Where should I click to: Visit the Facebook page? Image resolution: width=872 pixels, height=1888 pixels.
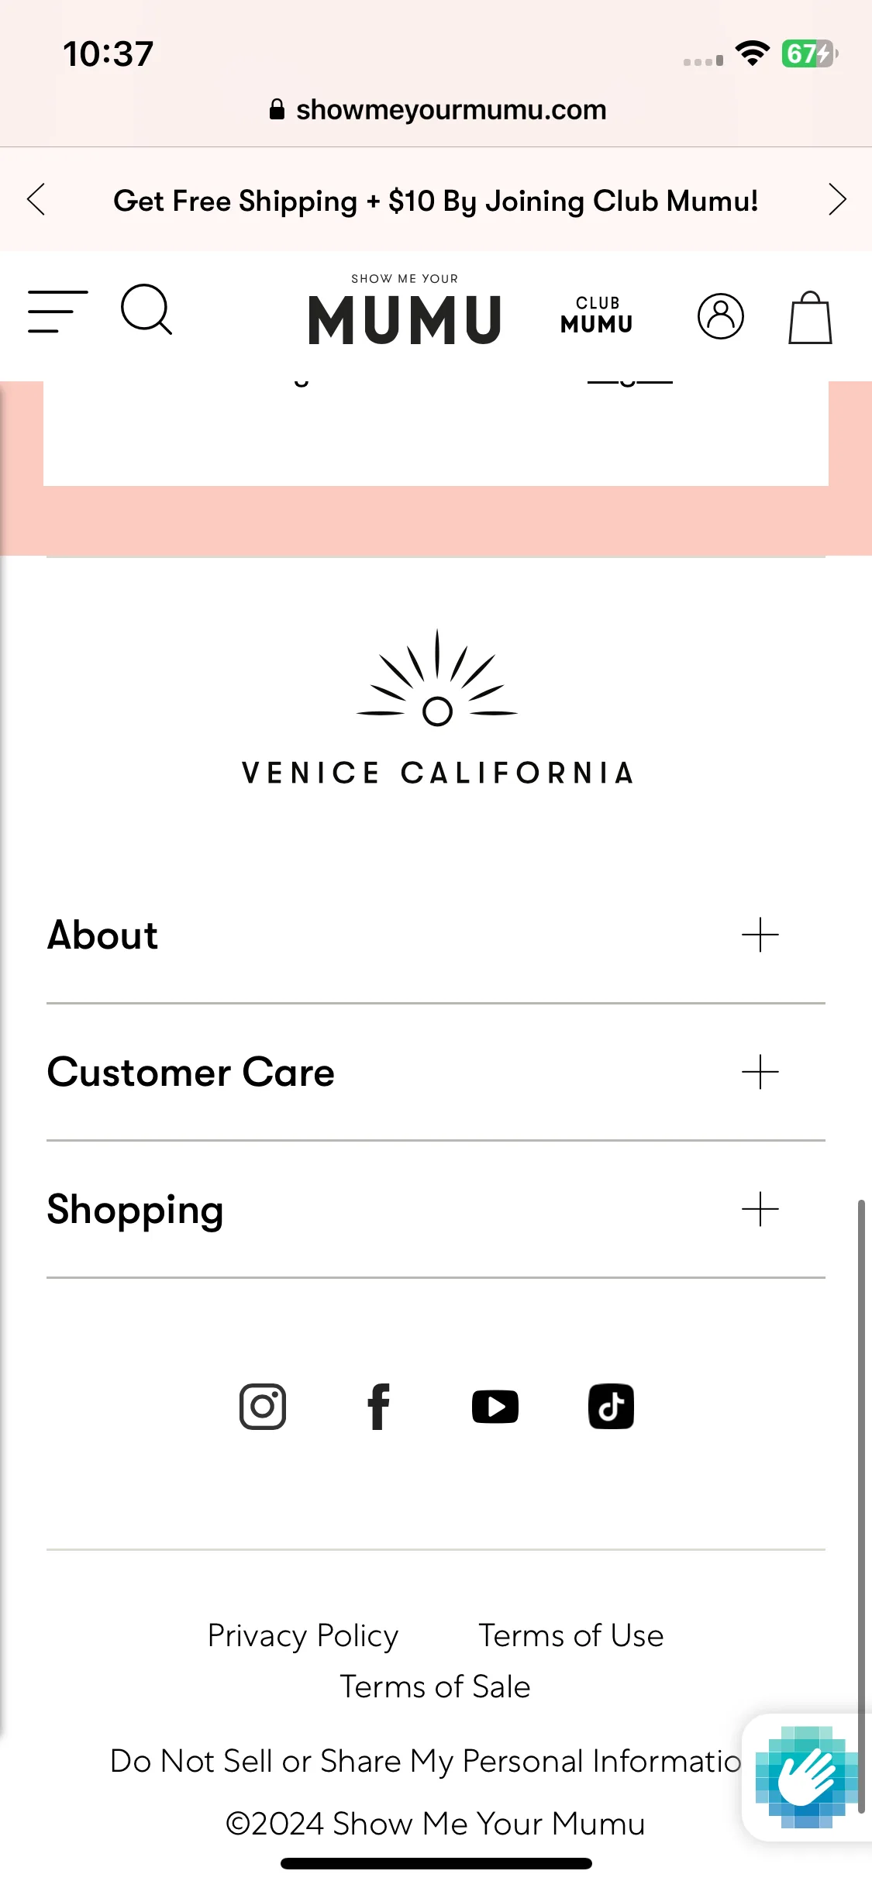click(378, 1406)
